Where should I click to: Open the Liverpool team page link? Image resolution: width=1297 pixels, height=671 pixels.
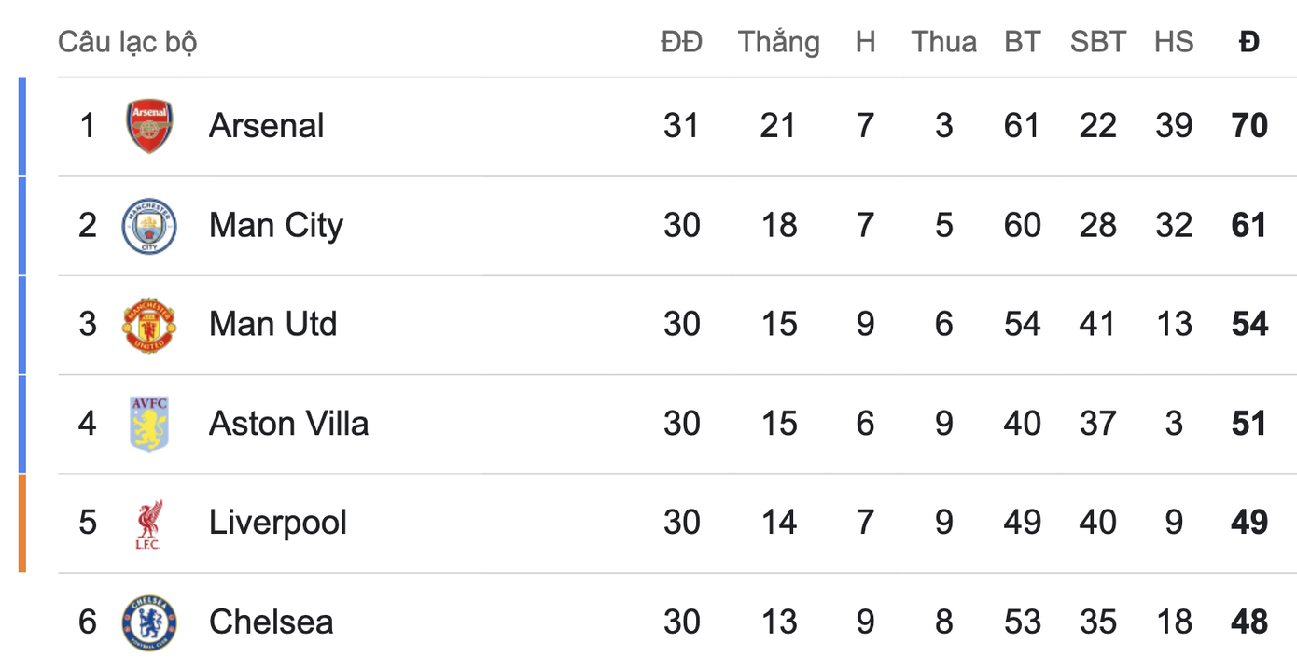[277, 523]
